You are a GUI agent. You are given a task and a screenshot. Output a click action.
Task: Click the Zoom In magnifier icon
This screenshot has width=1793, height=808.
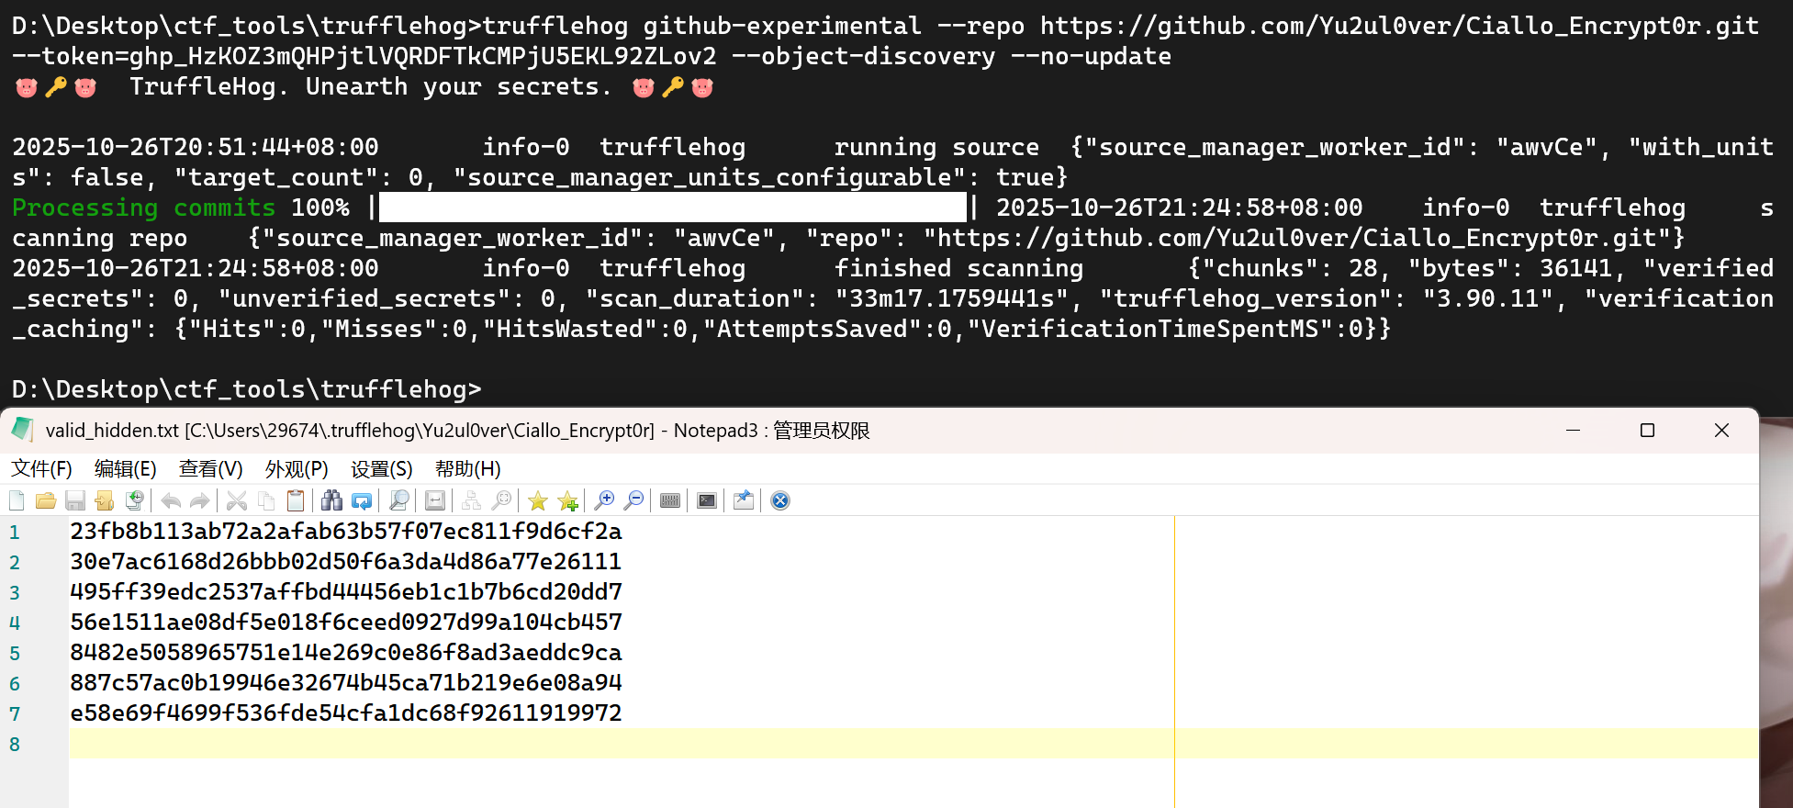coord(604,500)
